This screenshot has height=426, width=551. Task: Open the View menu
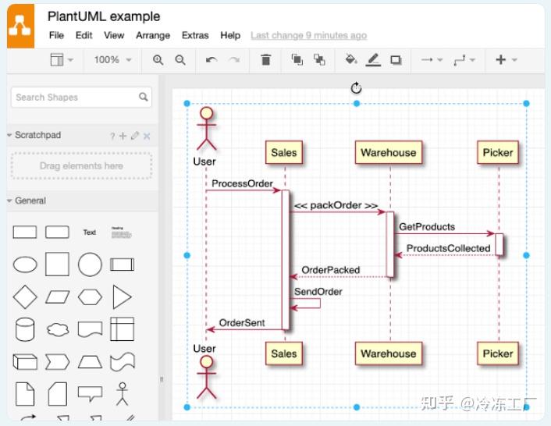(114, 35)
